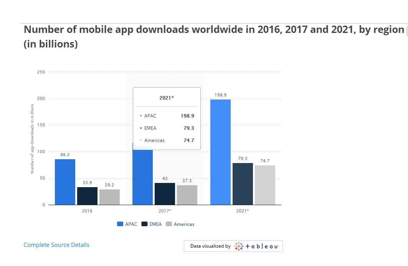Click the "2021*" x-axis label
This screenshot has height=266, width=408.
[x=243, y=211]
